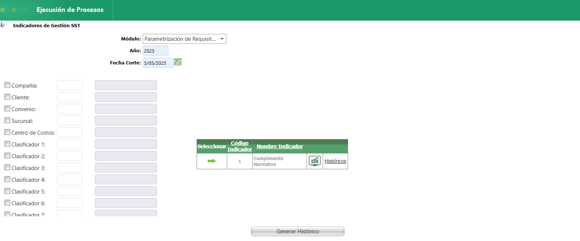Open the Fecha Corte calendar picker

click(x=178, y=62)
